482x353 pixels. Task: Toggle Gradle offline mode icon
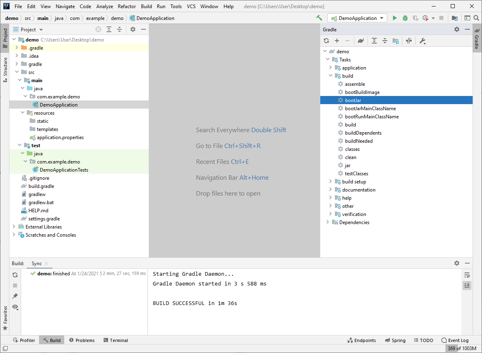click(409, 41)
